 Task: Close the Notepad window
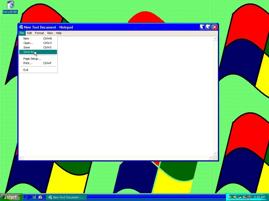pos(215,27)
